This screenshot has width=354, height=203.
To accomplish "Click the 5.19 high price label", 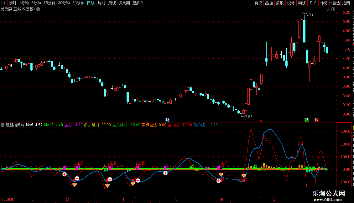I will 310,14.
